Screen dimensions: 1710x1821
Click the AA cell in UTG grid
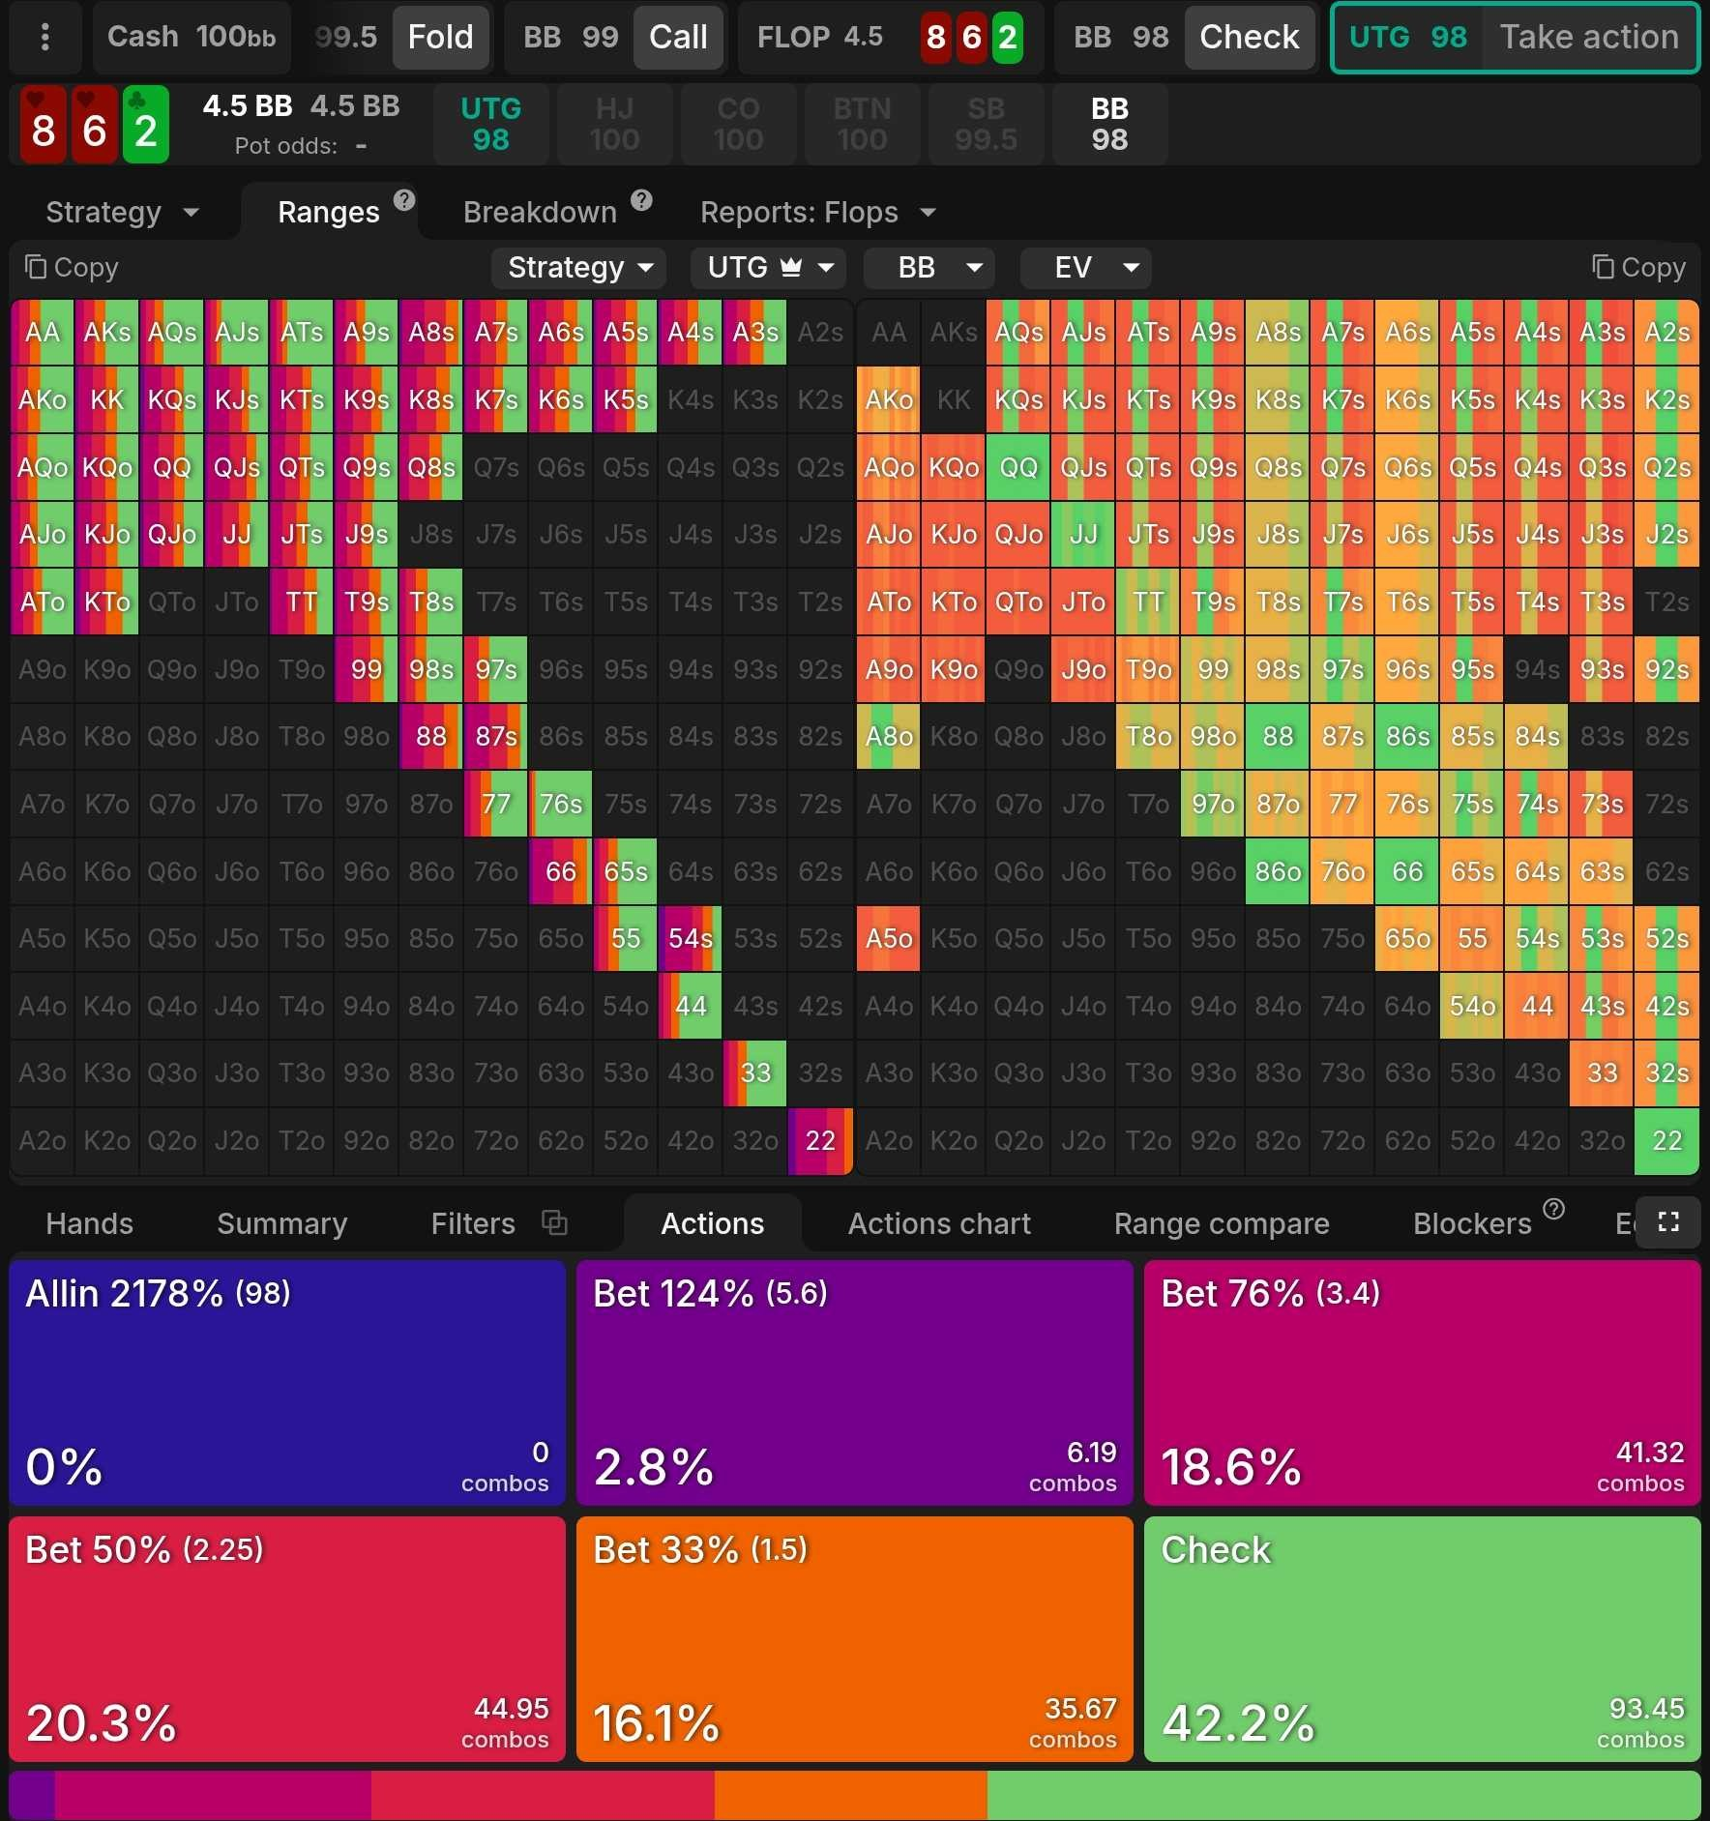(43, 333)
